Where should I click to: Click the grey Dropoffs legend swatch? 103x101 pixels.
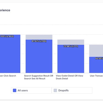55,91
